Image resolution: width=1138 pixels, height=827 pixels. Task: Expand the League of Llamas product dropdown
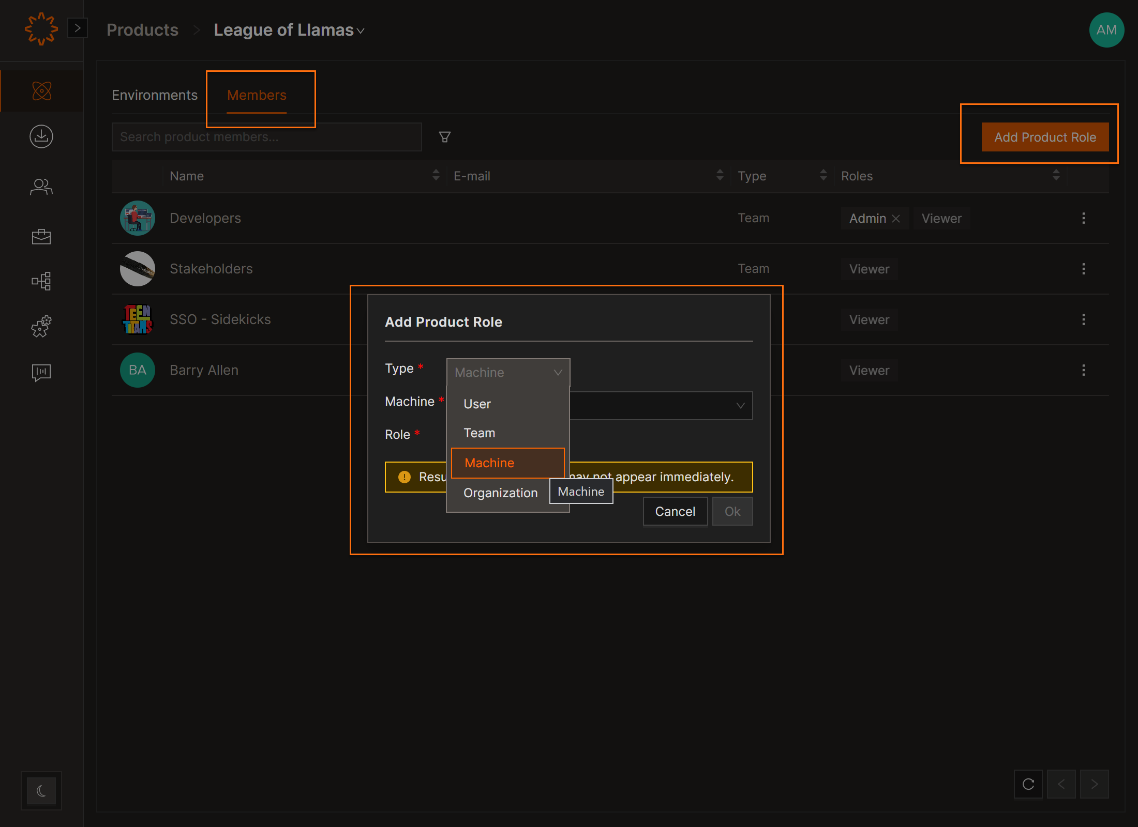pyautogui.click(x=361, y=31)
